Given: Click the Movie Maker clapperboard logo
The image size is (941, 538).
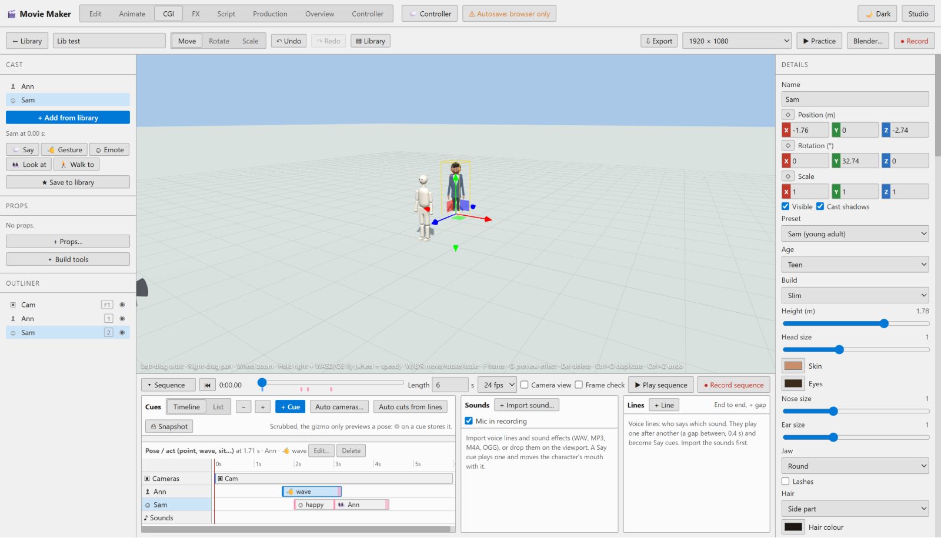Looking at the screenshot, I should (11, 14).
